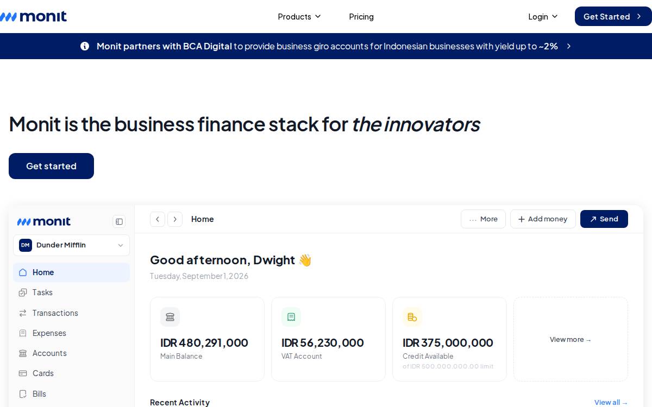652x407 pixels.
Task: Click the Accounts bank icon
Action: pyautogui.click(x=23, y=353)
